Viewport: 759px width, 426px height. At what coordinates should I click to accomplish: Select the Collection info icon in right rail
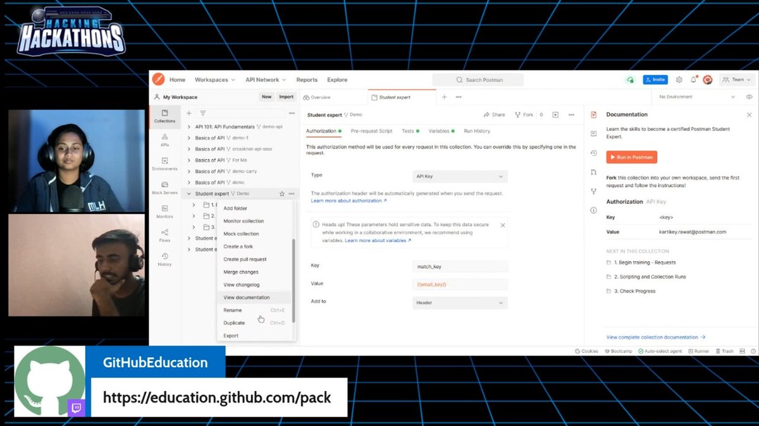593,210
